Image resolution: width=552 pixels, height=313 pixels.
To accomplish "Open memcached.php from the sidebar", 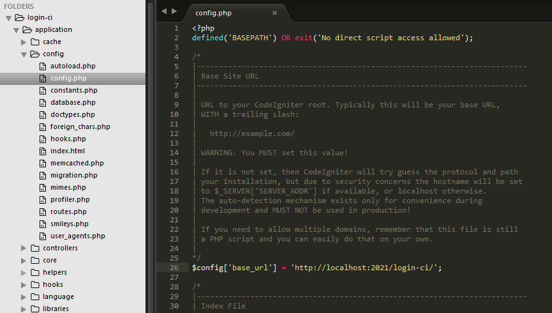I will pyautogui.click(x=77, y=164).
